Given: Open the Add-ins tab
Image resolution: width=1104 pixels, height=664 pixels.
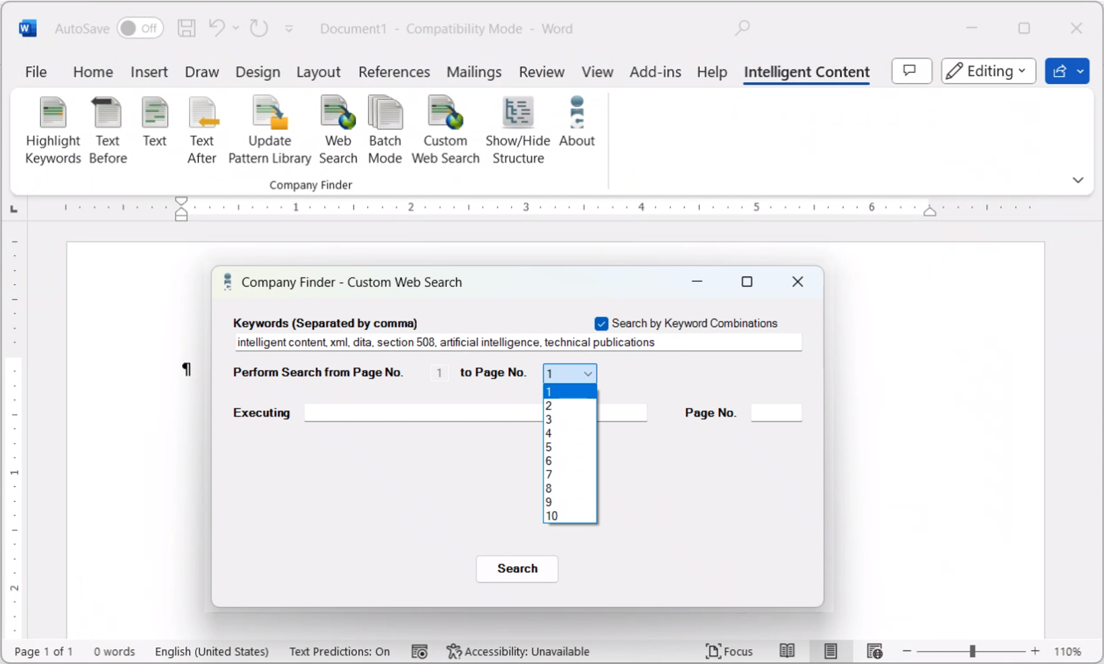Looking at the screenshot, I should [x=656, y=72].
